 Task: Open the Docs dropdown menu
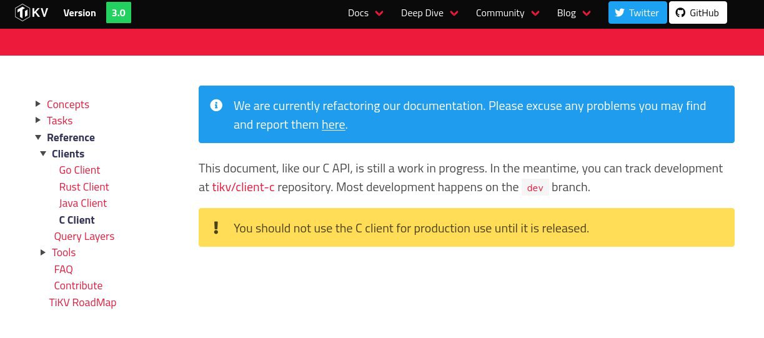coord(365,12)
